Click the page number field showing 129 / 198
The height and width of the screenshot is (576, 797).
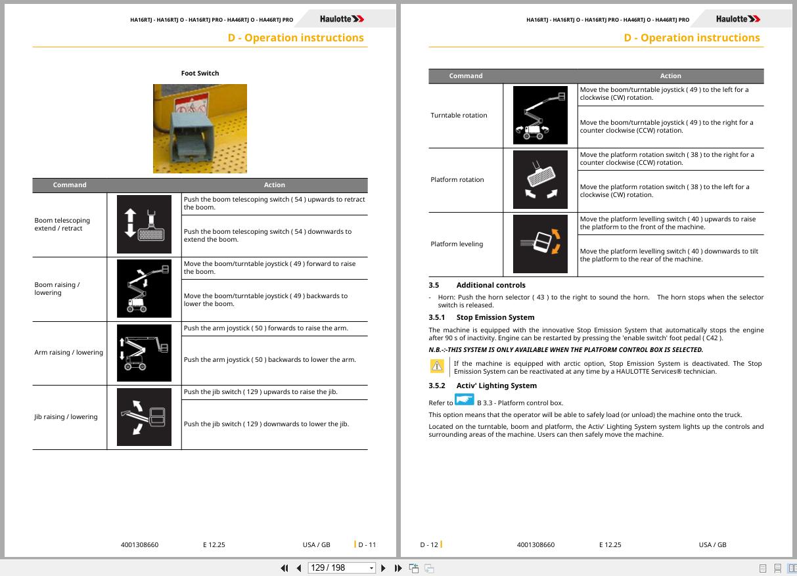coord(338,568)
